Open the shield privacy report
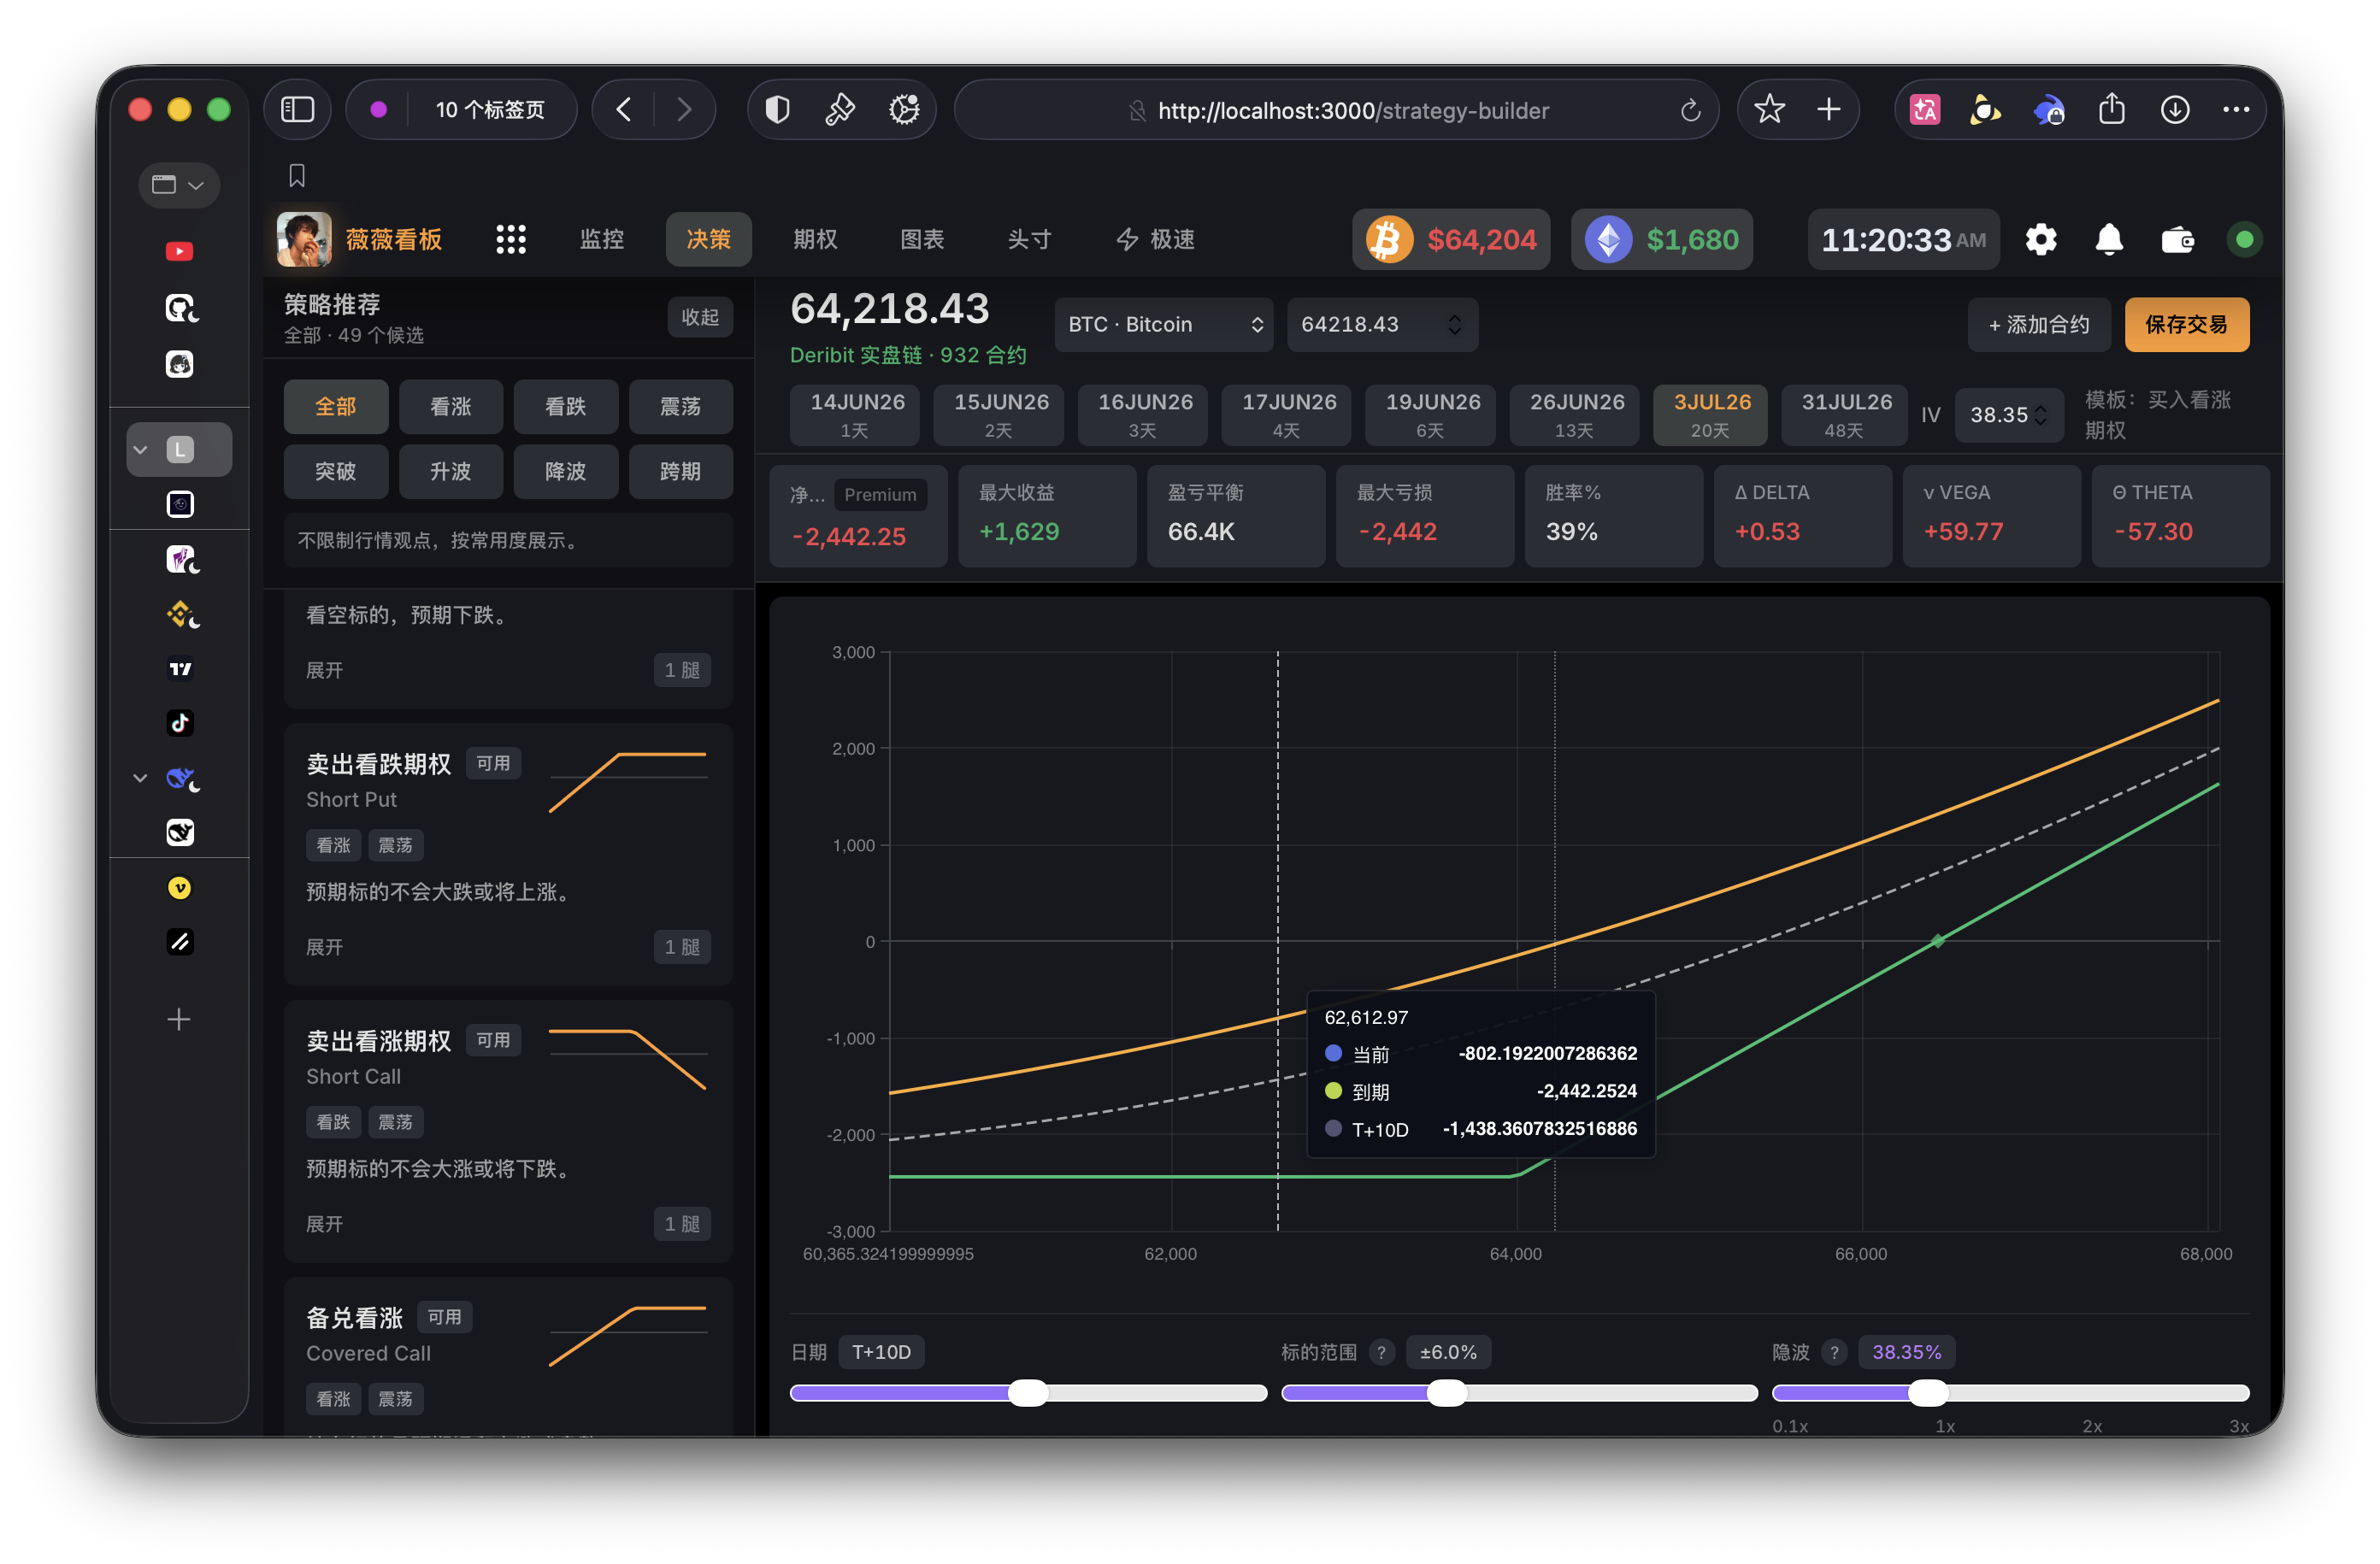Screen dimensions: 2380x1564 click(778, 110)
